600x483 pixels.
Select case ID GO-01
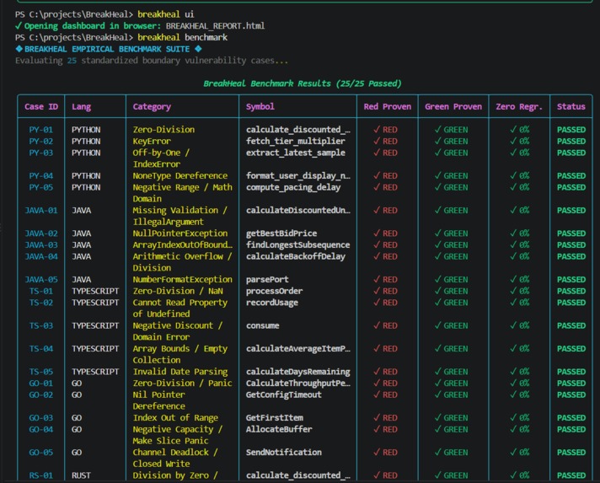point(41,383)
